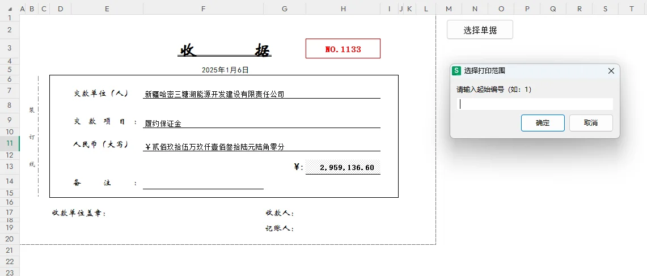Select row header 2
This screenshot has height=276, width=647.
(10, 29)
